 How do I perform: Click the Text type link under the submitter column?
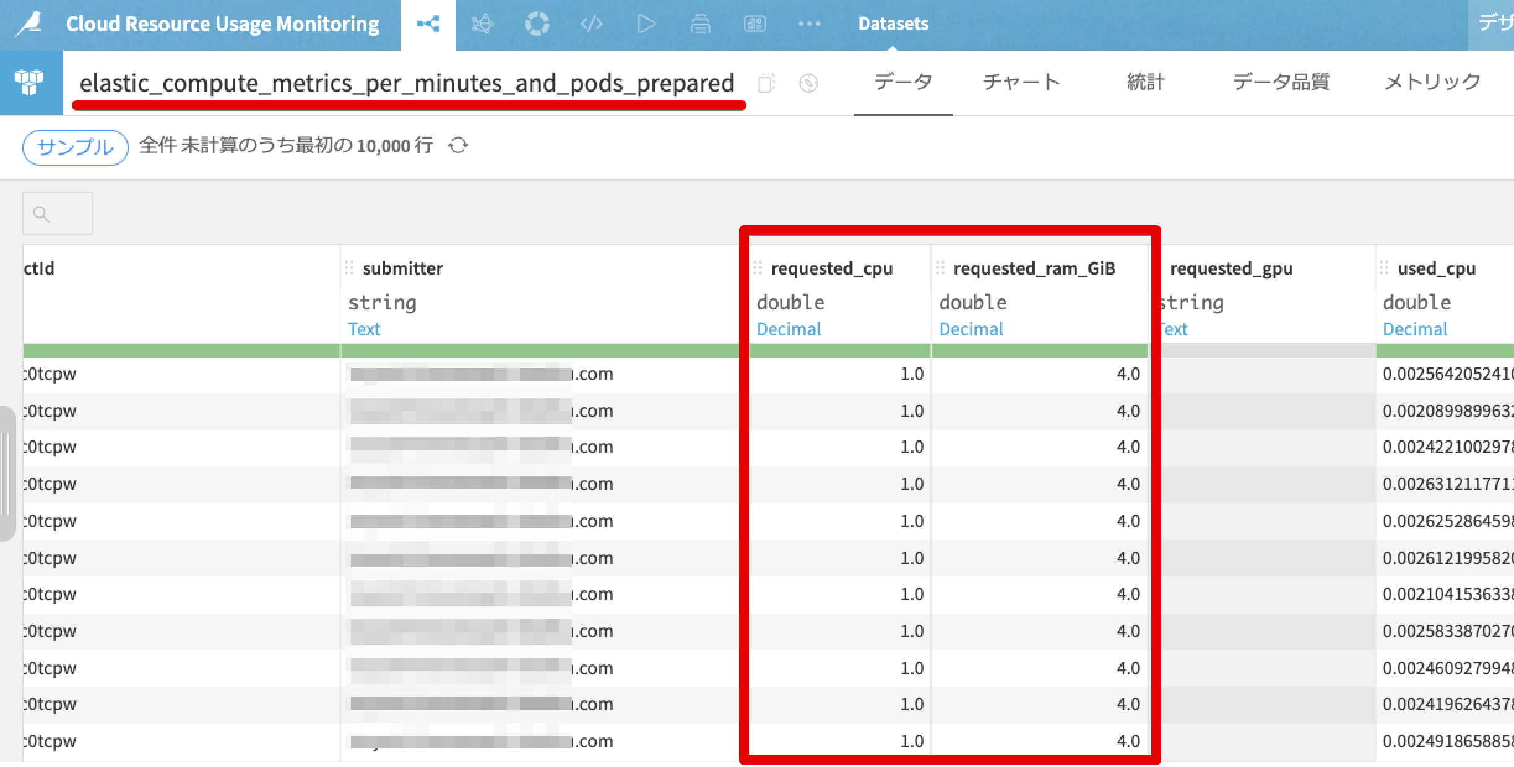coord(365,328)
